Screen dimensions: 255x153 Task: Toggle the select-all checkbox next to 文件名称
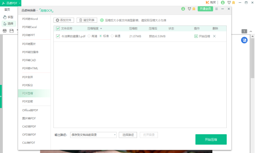pos(58,29)
